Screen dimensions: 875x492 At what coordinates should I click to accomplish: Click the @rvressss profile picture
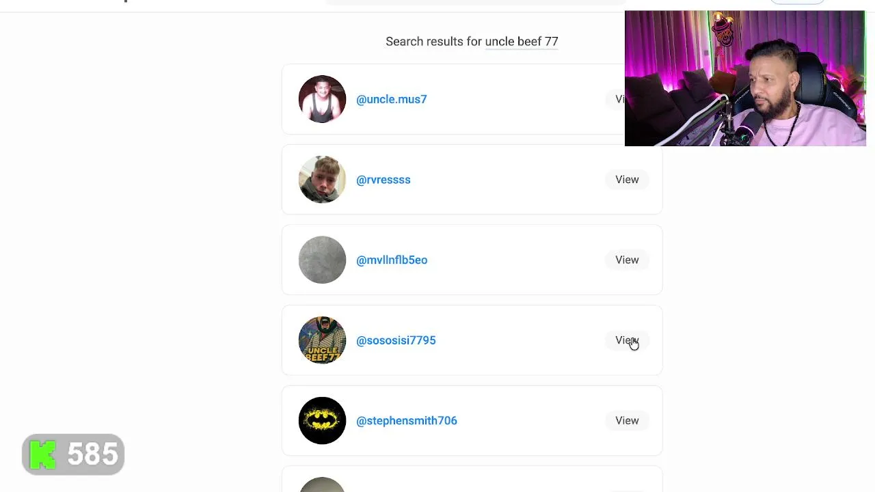click(x=322, y=180)
